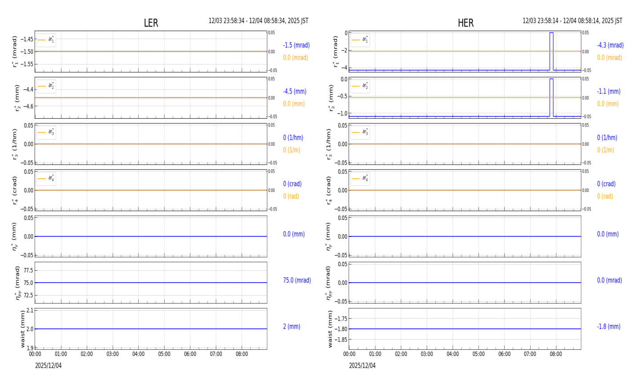Click the ∂r2* legend entry in HER
The height and width of the screenshot is (384, 628).
coord(360,86)
